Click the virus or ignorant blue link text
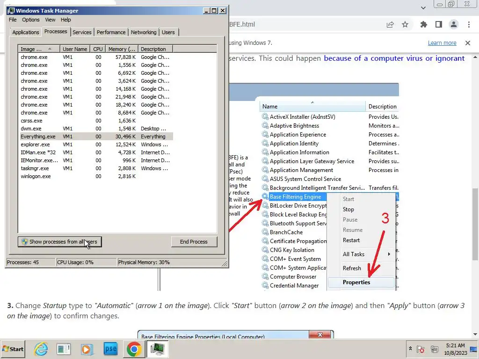 [394, 58]
